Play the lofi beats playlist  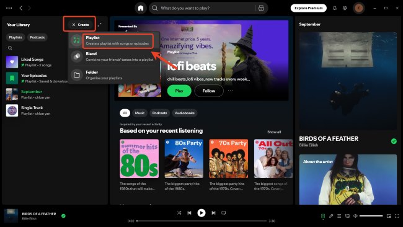click(x=179, y=91)
